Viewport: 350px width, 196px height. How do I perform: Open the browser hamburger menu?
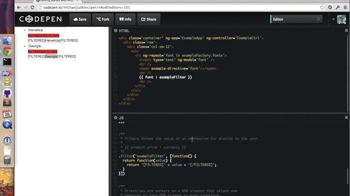(x=345, y=7)
